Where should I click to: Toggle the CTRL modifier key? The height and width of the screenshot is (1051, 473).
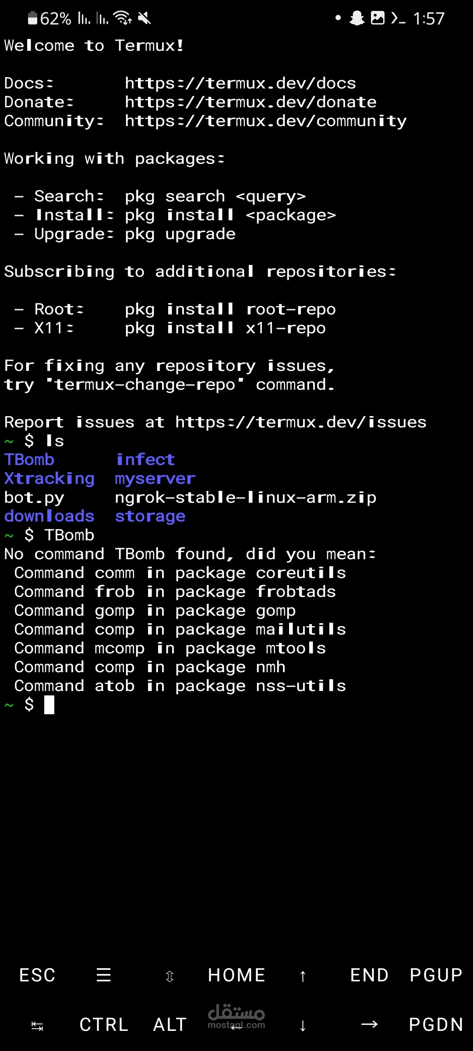pos(104,1025)
